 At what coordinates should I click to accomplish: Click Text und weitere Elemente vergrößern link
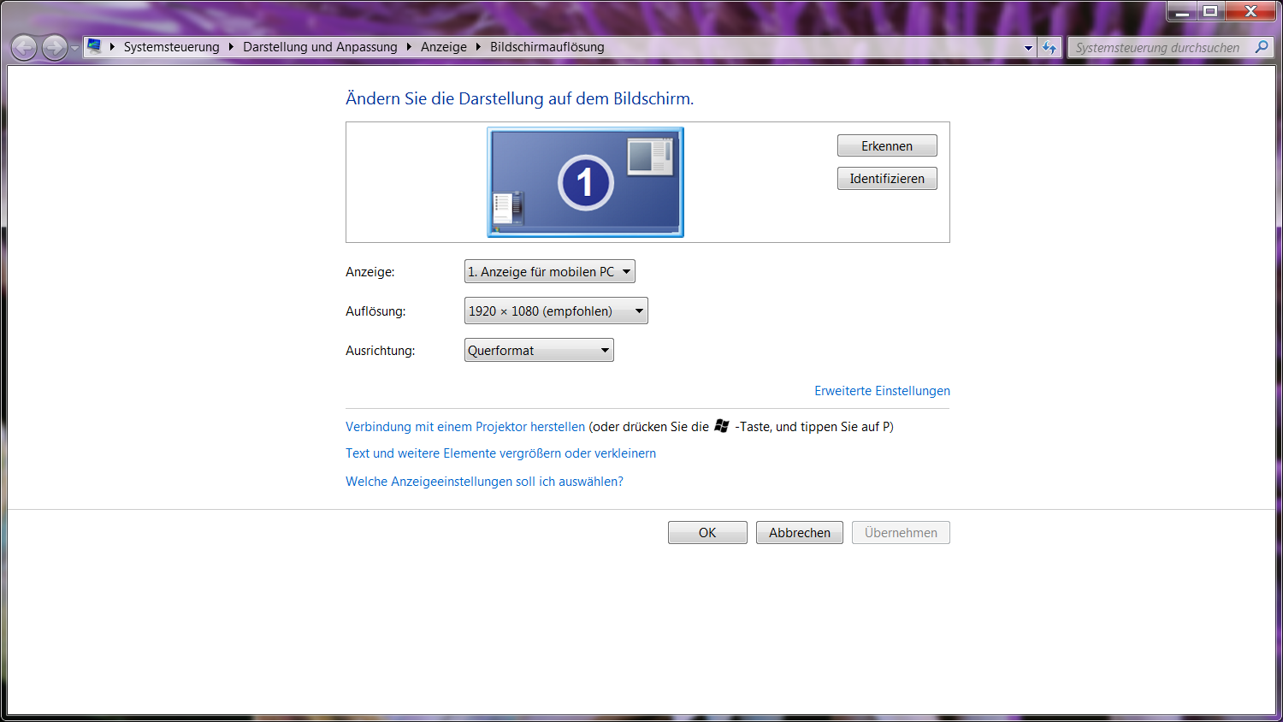[x=500, y=453]
